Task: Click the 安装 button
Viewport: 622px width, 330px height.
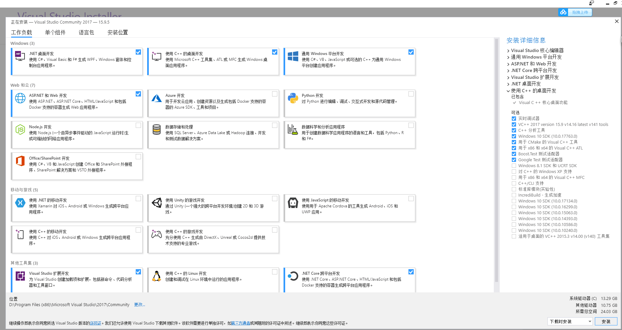Action: [606, 321]
